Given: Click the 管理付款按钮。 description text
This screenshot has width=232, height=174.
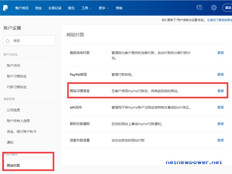Looking at the screenshot, I should tap(122, 74).
